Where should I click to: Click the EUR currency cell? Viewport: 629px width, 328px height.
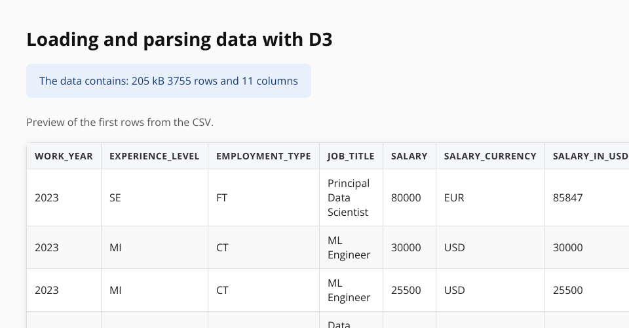(x=454, y=197)
